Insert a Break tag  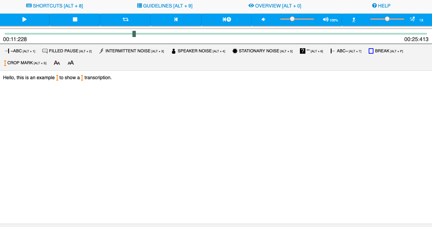click(x=386, y=51)
